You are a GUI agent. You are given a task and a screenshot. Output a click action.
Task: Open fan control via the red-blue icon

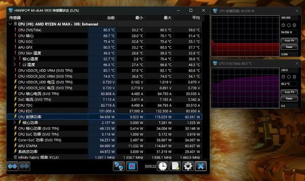[132, 166]
